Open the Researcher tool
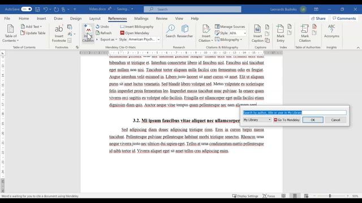The image size is (362, 203). tap(185, 31)
